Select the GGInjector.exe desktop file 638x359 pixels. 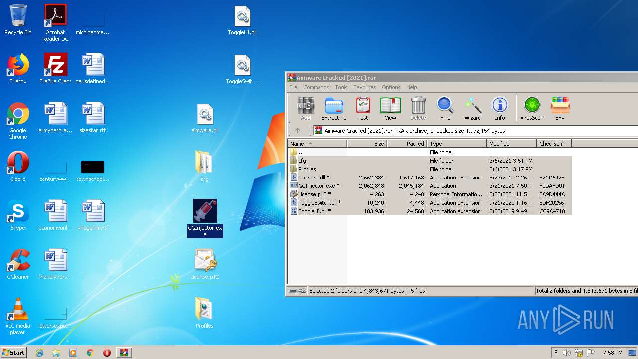point(205,219)
